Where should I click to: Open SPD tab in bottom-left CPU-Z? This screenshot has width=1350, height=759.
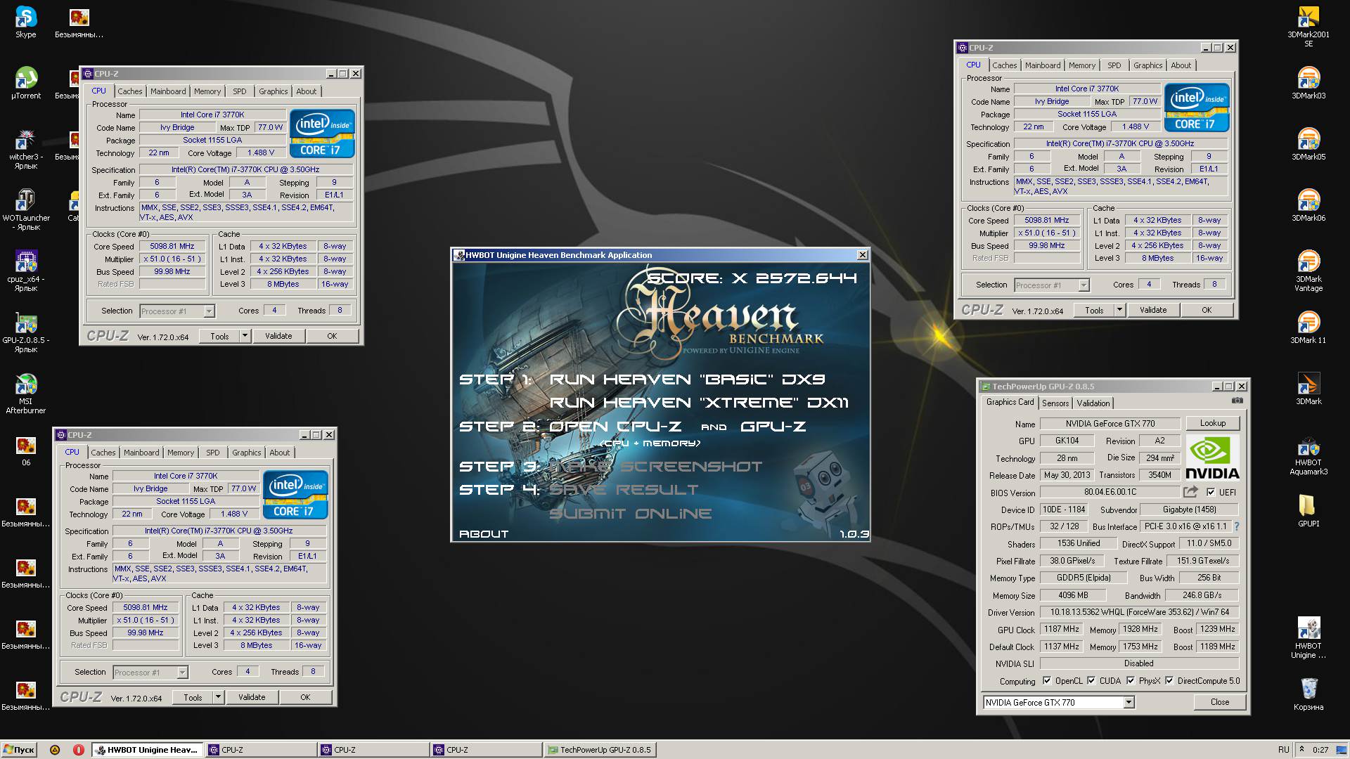click(x=213, y=453)
